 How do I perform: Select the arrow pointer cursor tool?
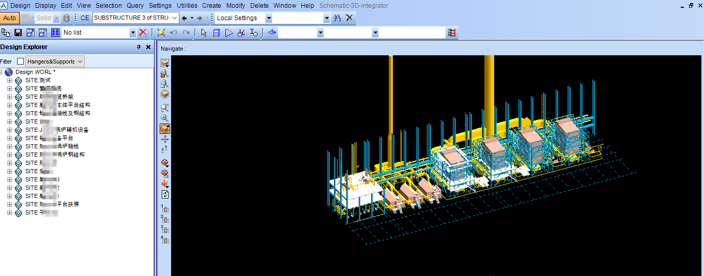point(204,33)
